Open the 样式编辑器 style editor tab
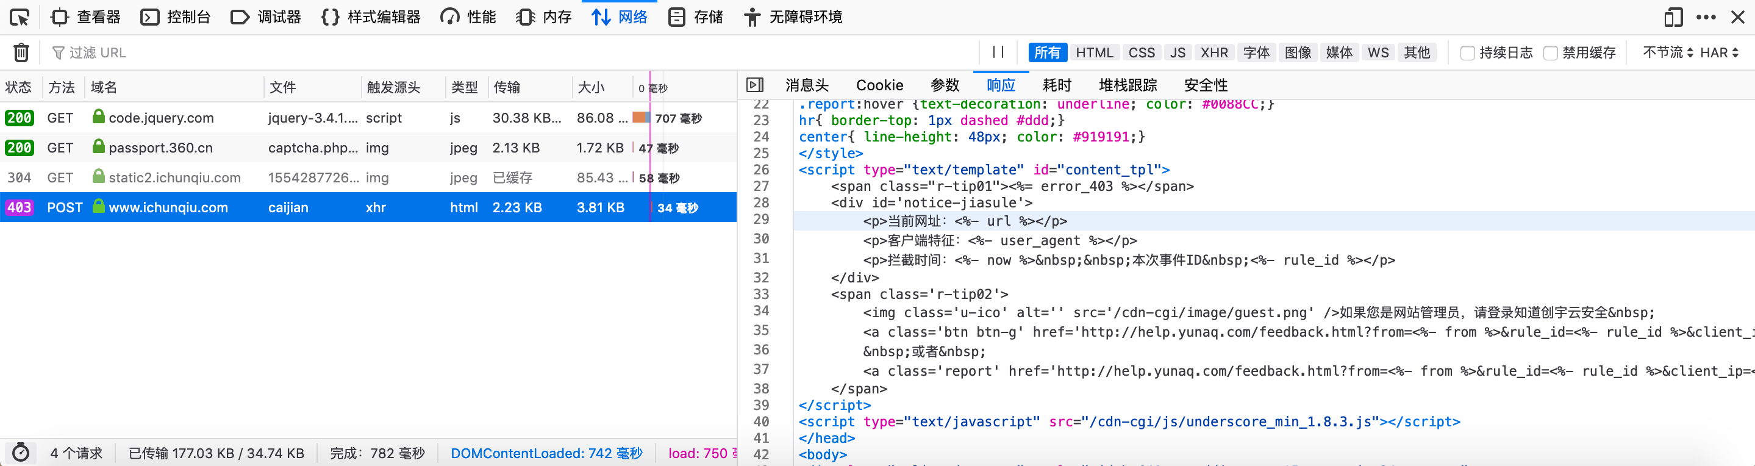Image resolution: width=1755 pixels, height=466 pixels. (371, 17)
